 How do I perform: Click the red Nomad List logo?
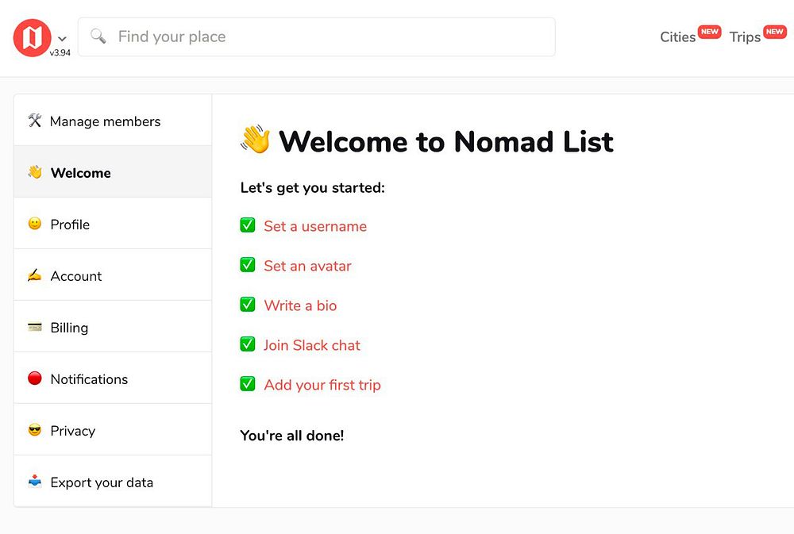(32, 38)
